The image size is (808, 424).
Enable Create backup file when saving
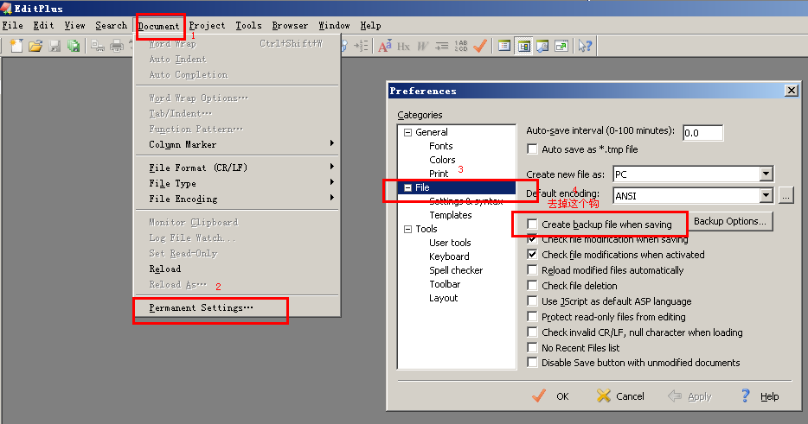(532, 225)
